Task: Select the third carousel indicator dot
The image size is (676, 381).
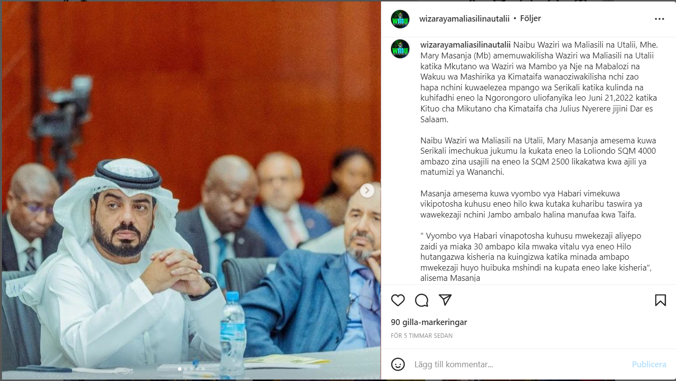Action: (x=191, y=369)
